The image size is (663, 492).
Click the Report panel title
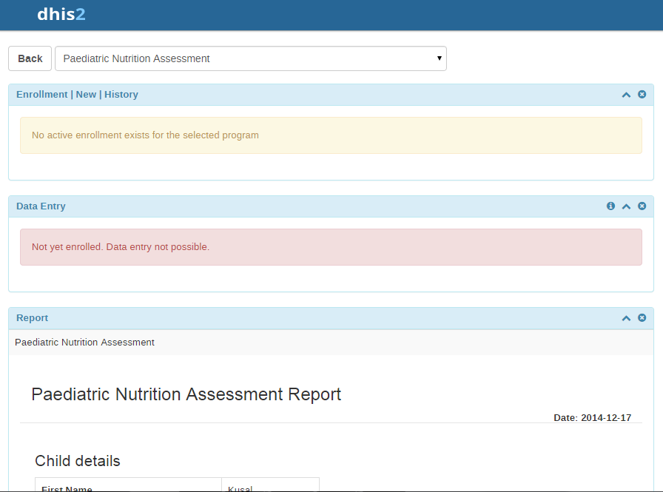[32, 318]
